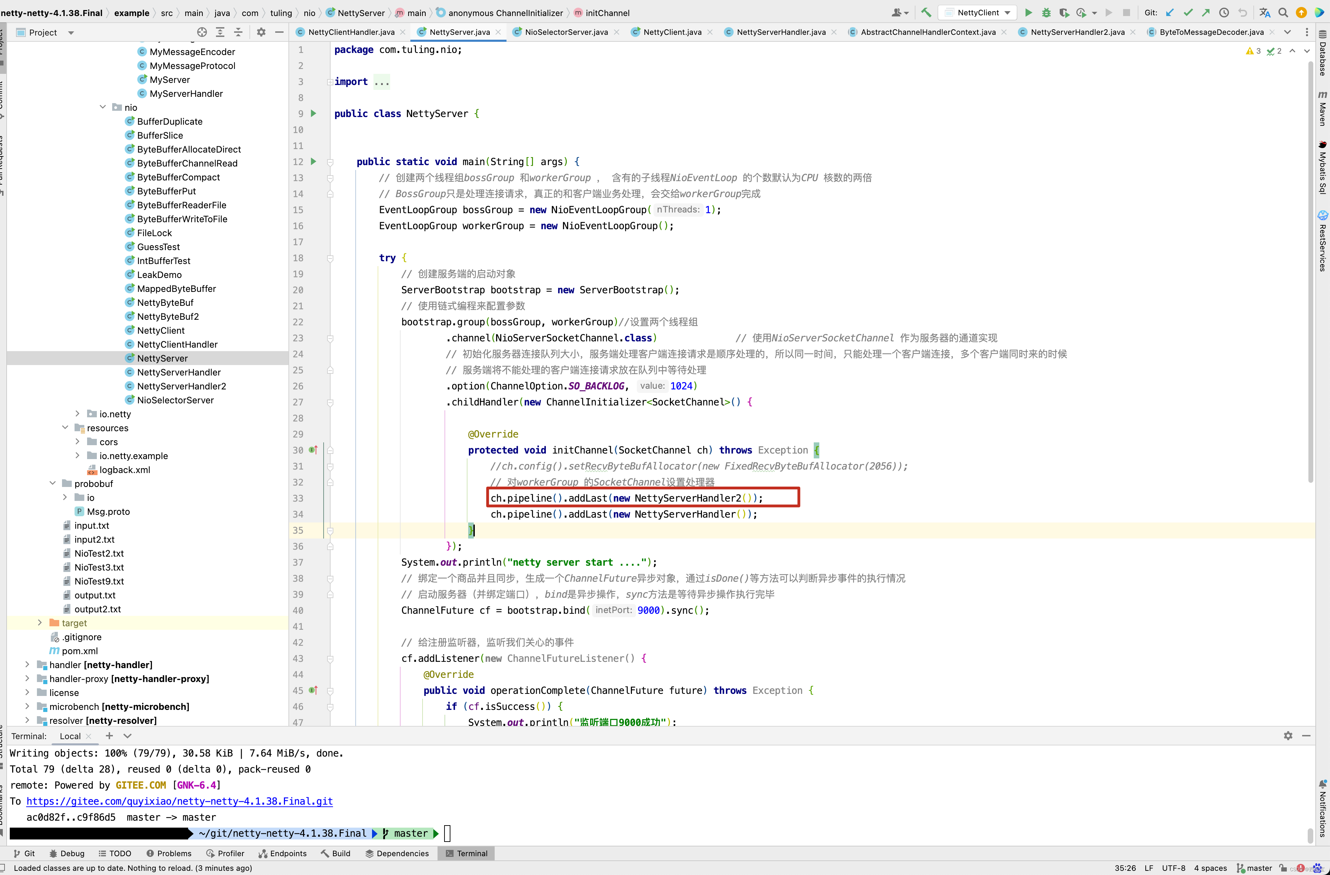Click the orange IDE update icon

pos(1301,13)
